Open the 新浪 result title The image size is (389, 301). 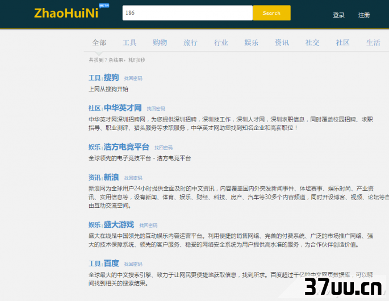(111, 177)
